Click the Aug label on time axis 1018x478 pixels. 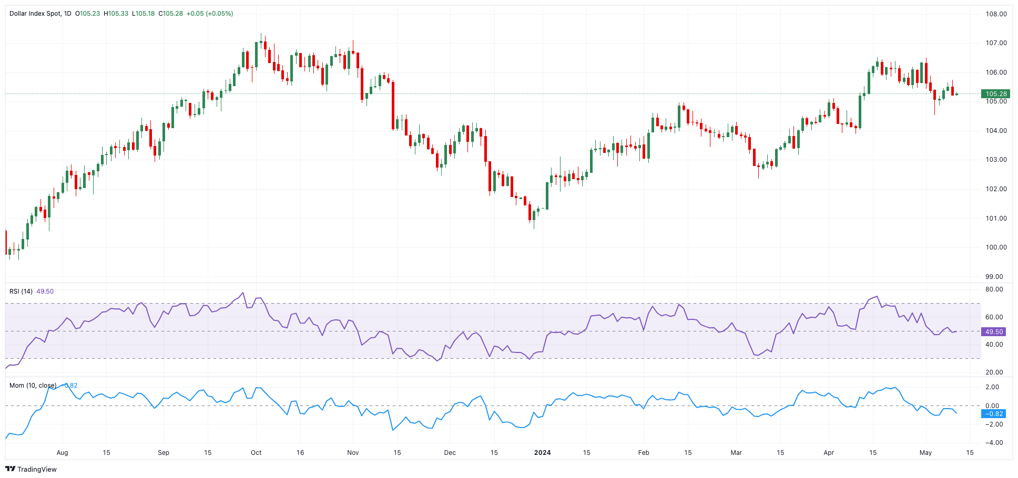point(62,453)
